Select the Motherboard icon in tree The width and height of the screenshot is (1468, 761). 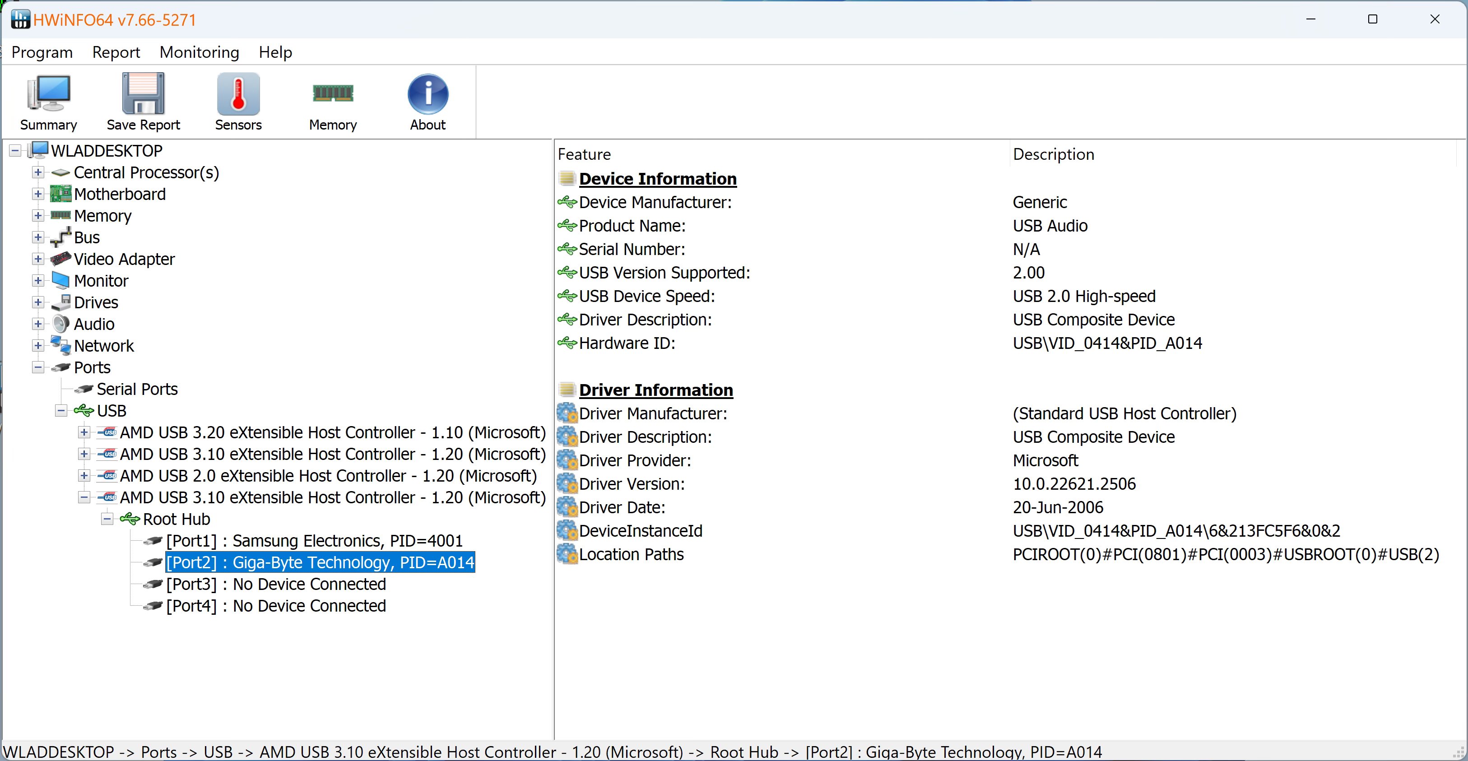[x=61, y=194]
